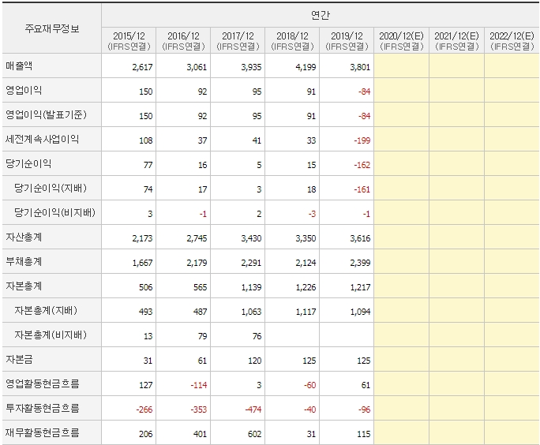Select 자본총계 value 506
Viewport: 540px width, 445px height.
(146, 287)
